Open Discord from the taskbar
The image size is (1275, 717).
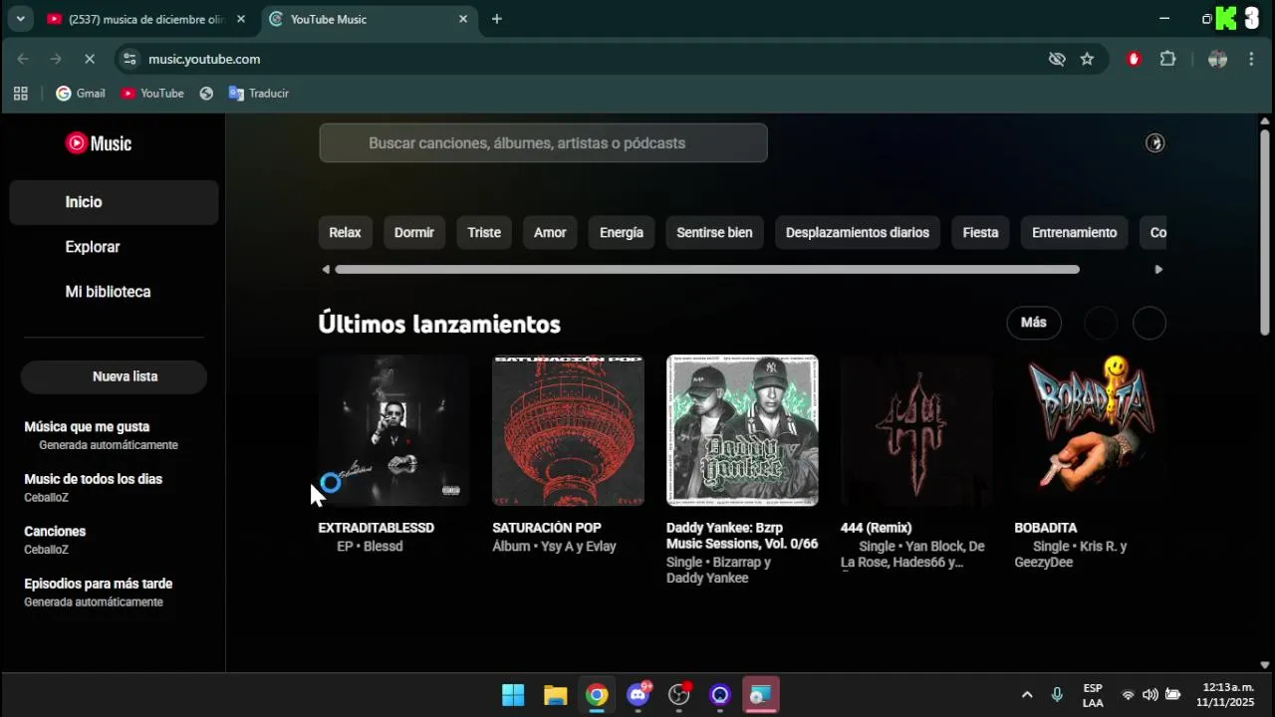click(x=638, y=695)
